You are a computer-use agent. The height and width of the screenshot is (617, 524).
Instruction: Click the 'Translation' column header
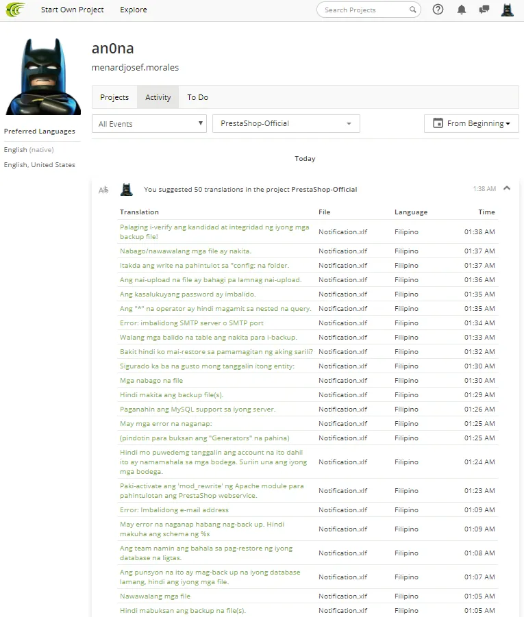click(x=139, y=212)
